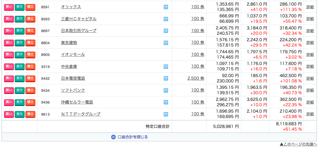Open the calendar icon for オリックス

166,7
